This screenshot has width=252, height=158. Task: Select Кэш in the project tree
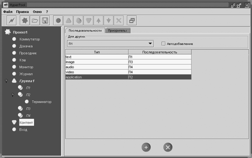pos(23,60)
